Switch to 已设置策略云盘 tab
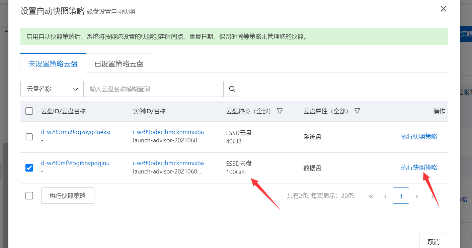The image size is (472, 248). click(x=119, y=64)
